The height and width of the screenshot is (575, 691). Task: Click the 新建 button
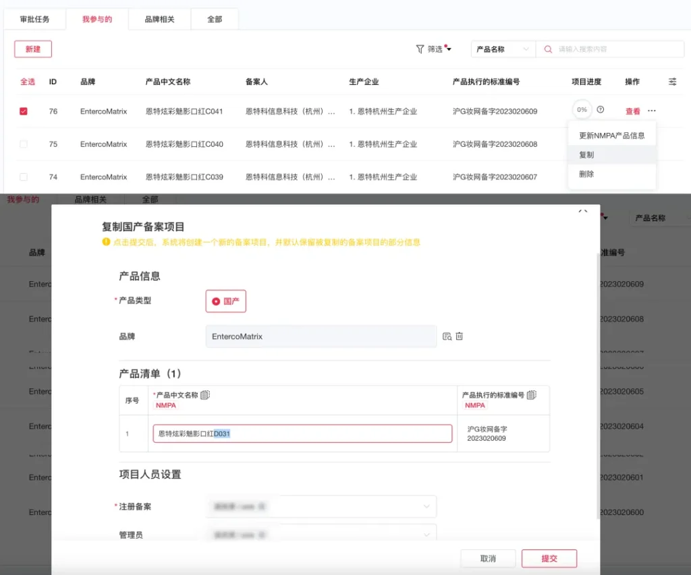(33, 49)
